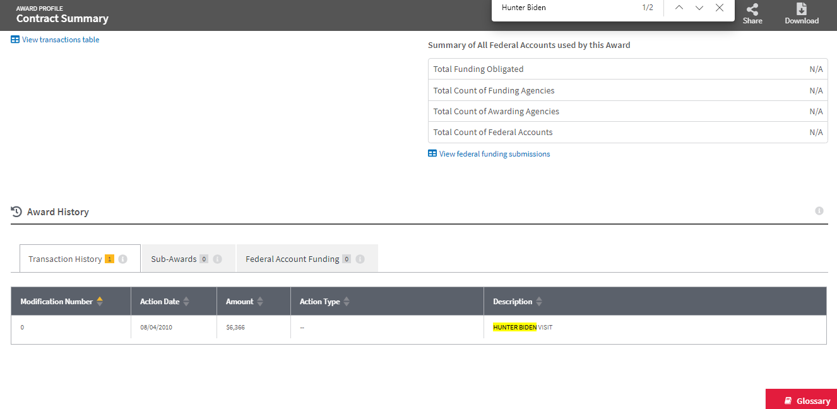Viewport: 837px width, 409px height.
Task: Click the Award History heading text
Action: click(x=58, y=212)
